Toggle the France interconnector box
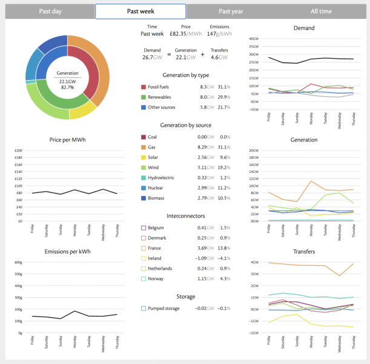This screenshot has width=370, height=364. [x=144, y=248]
